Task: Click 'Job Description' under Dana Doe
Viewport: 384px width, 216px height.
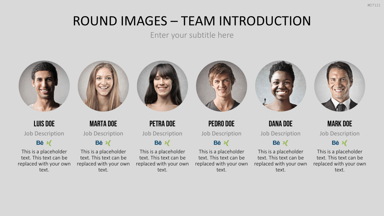Action: 281,134
